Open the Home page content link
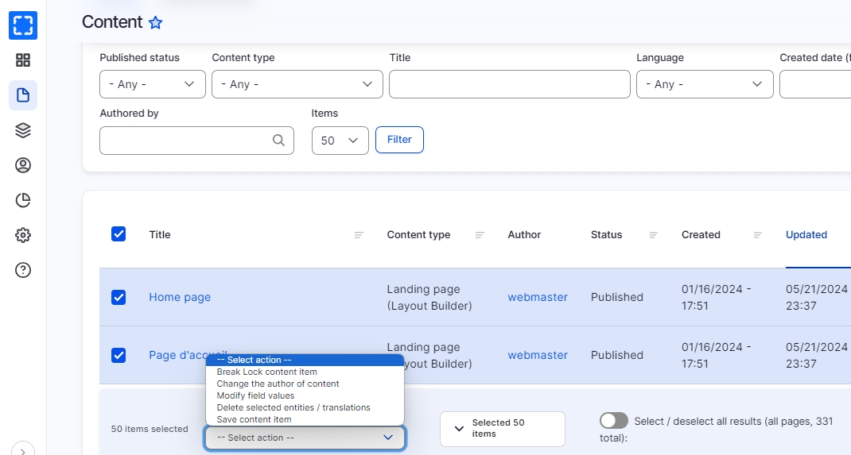 [x=180, y=297]
